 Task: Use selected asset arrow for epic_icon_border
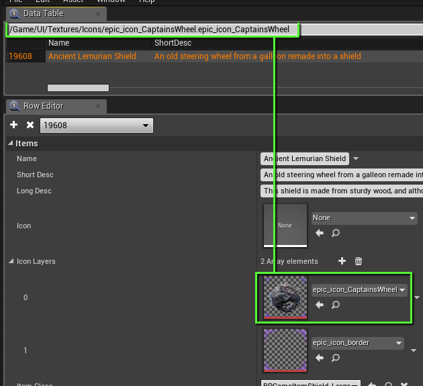tap(320, 358)
